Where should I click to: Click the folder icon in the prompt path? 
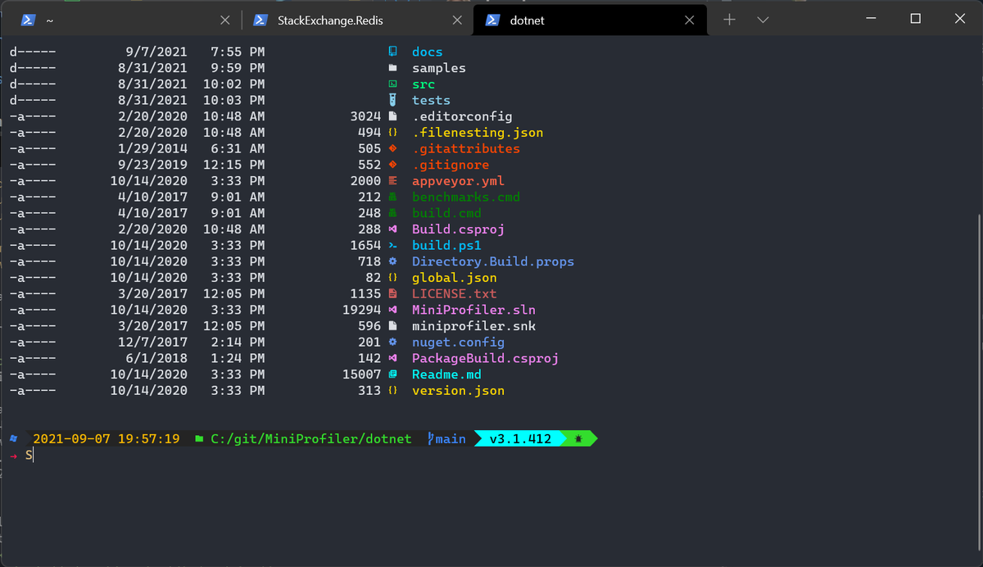199,439
